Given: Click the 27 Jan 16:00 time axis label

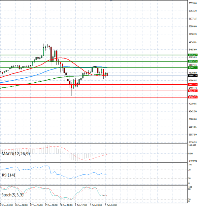Looking at the screenshot, I should coord(36,205).
